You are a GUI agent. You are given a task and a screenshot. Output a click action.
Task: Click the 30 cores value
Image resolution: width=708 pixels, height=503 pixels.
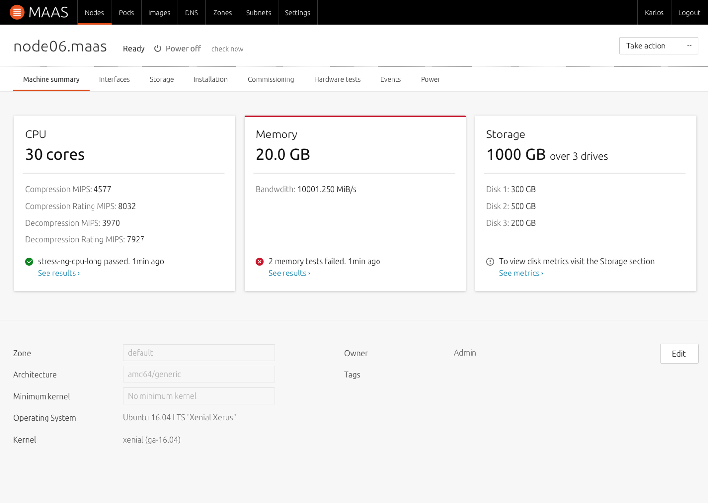pyautogui.click(x=55, y=154)
